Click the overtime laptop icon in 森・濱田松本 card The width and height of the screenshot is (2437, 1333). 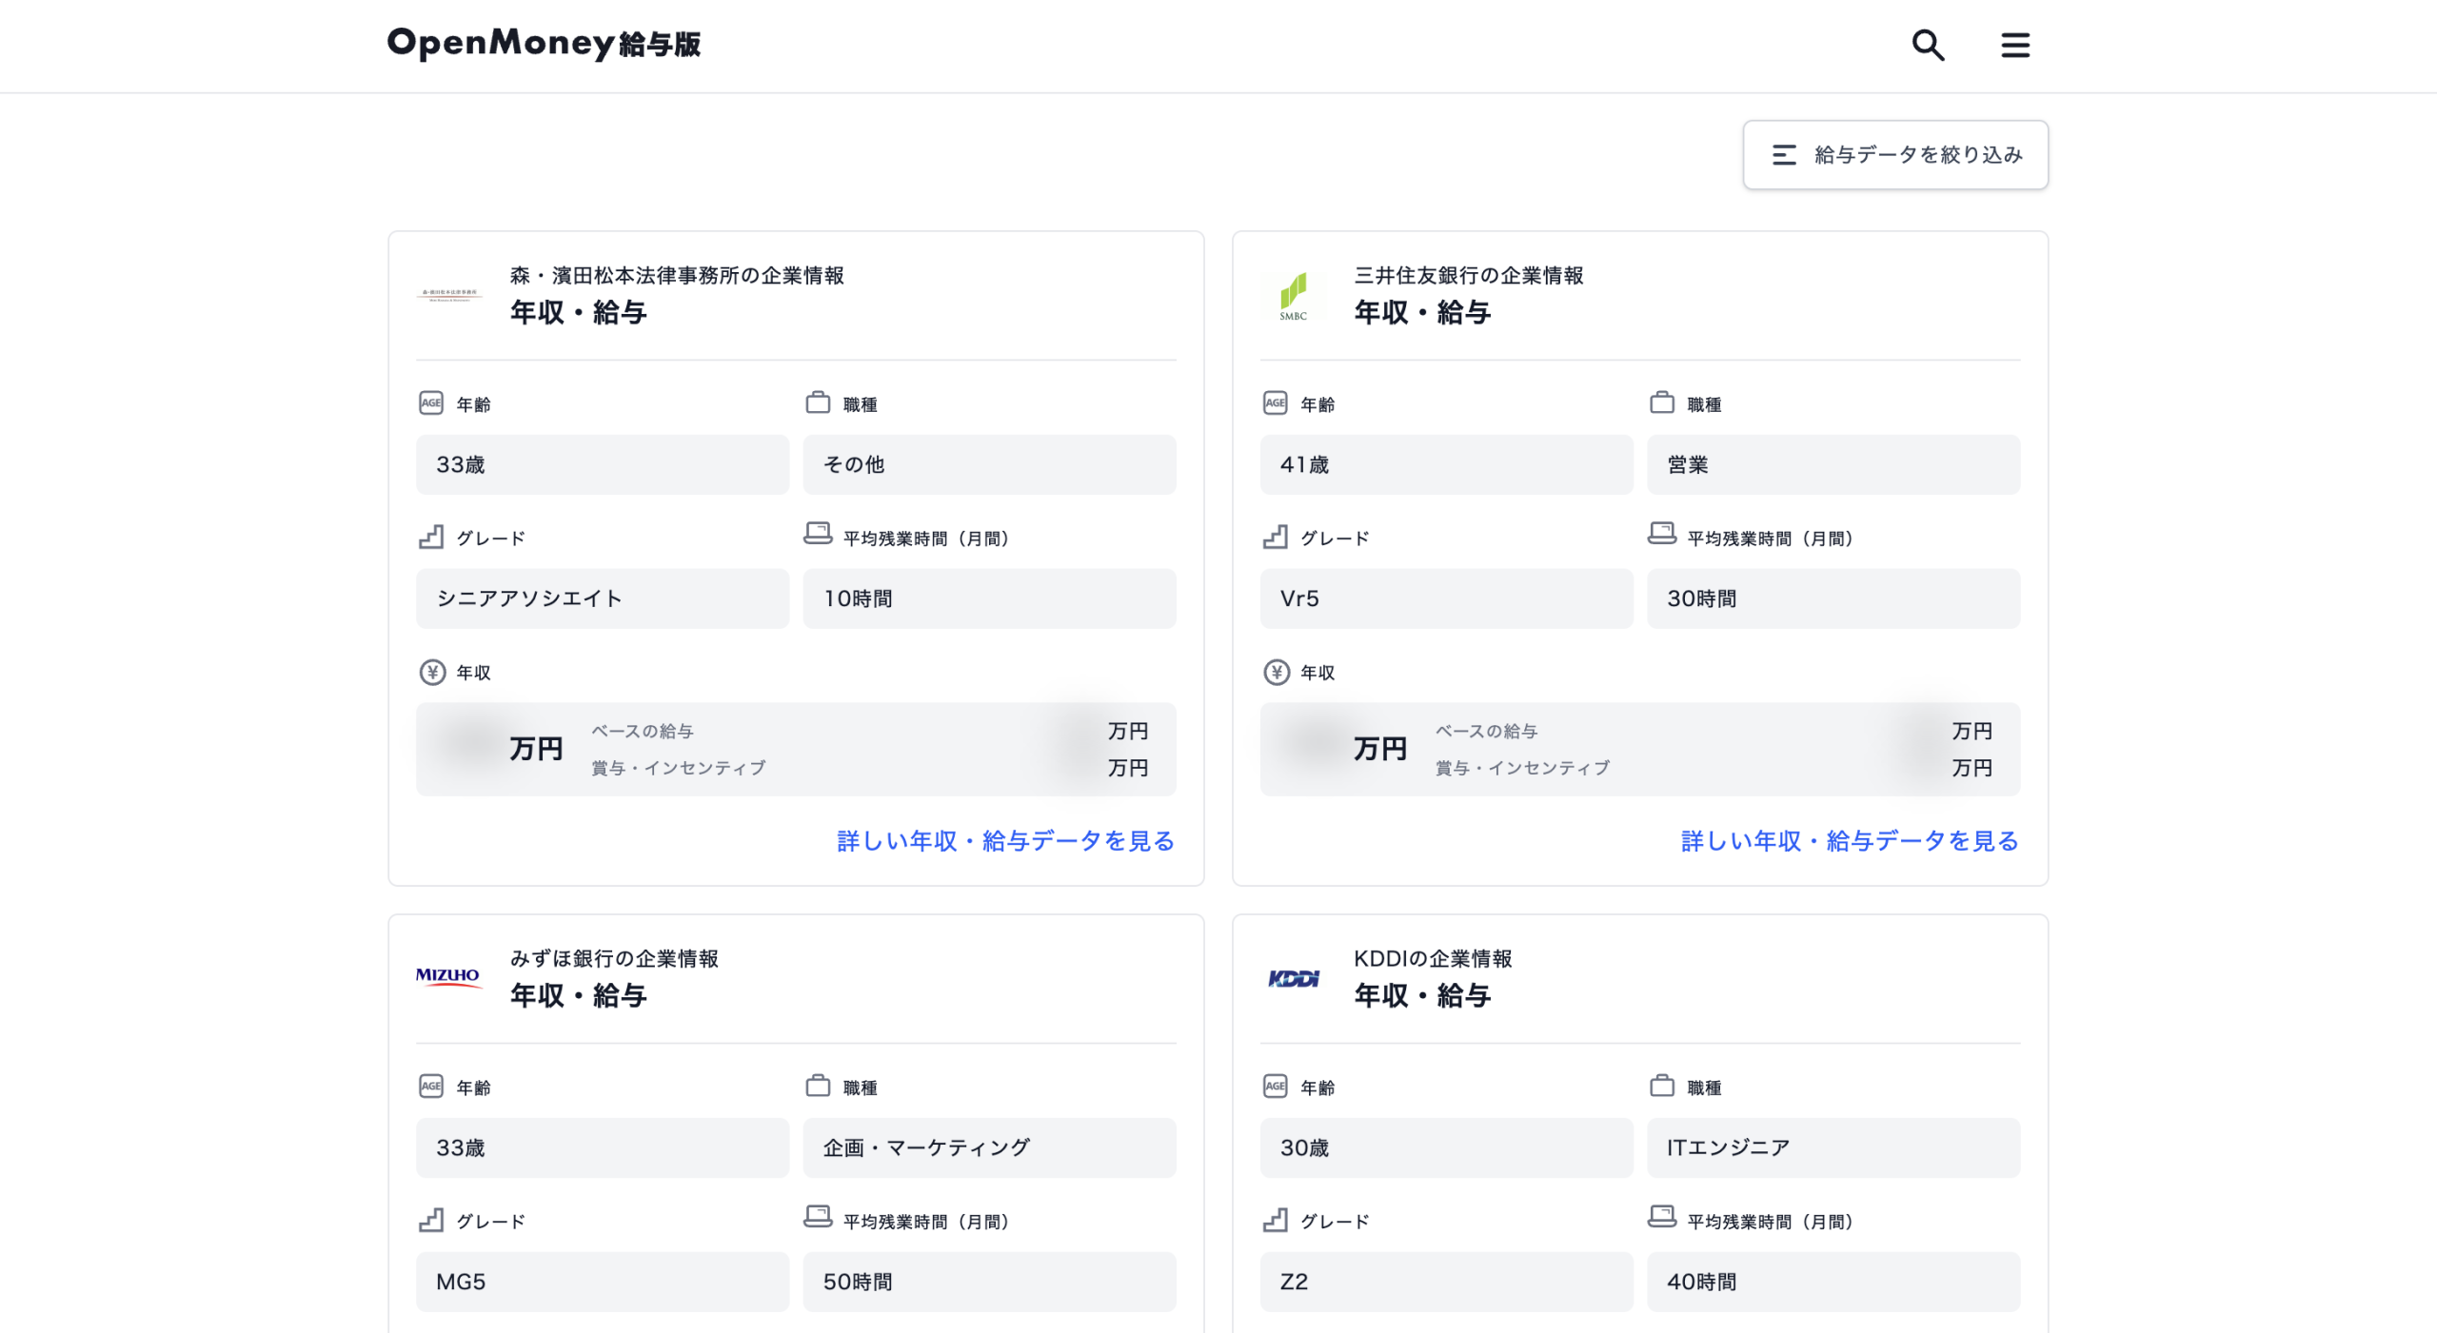pyautogui.click(x=818, y=534)
